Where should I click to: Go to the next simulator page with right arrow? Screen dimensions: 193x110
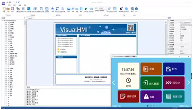click(x=189, y=83)
